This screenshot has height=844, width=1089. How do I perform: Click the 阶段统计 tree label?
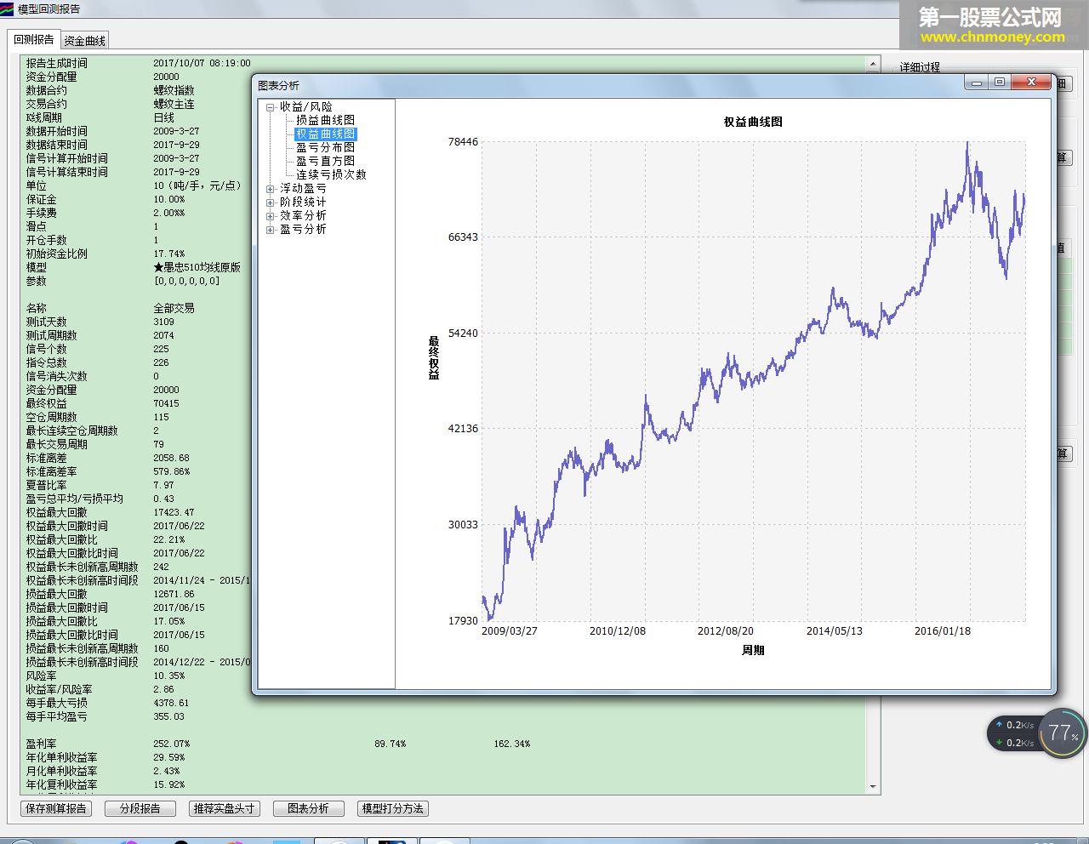[303, 202]
